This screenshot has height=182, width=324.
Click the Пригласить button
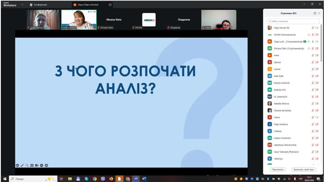pyautogui.click(x=278, y=169)
